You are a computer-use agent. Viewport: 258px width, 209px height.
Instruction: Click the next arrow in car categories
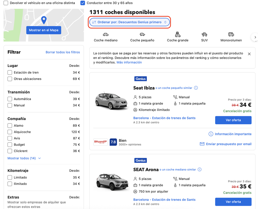tap(255, 37)
